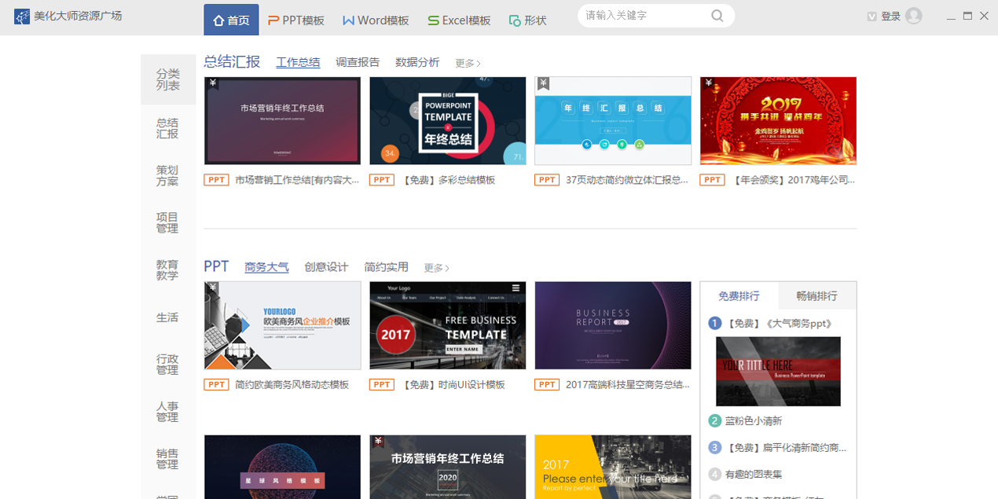Open 市场营销年终工作总结 2020 thumbnail
The width and height of the screenshot is (998, 499).
[x=448, y=467]
